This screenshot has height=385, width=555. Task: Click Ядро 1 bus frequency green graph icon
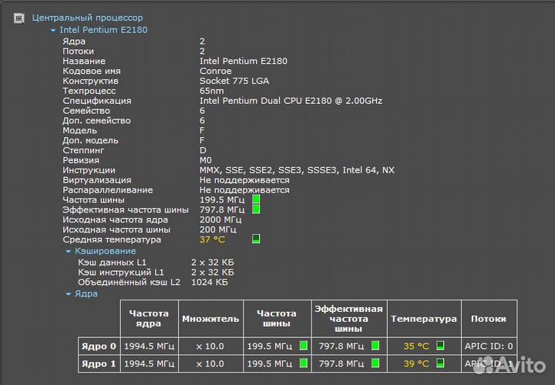tap(304, 363)
